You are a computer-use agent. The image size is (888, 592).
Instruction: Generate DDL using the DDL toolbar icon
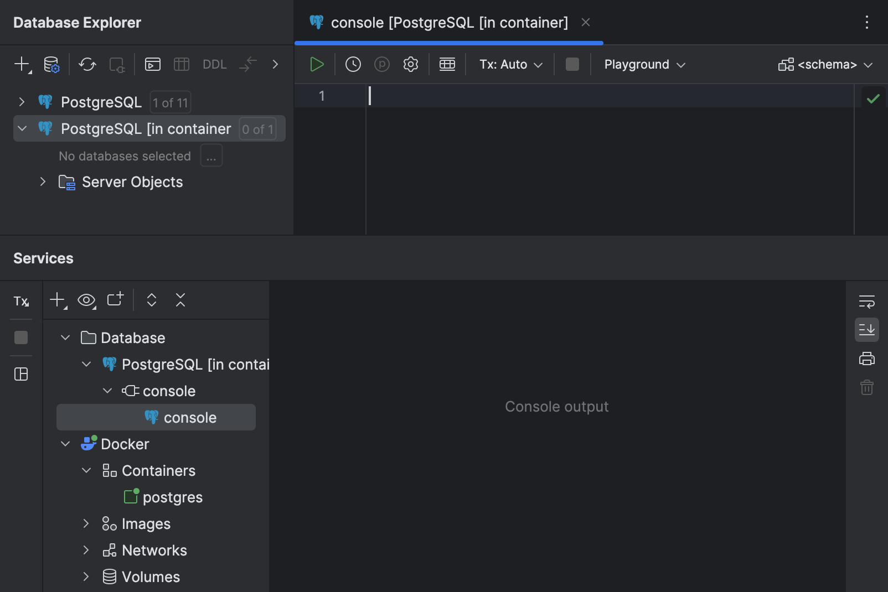(214, 64)
